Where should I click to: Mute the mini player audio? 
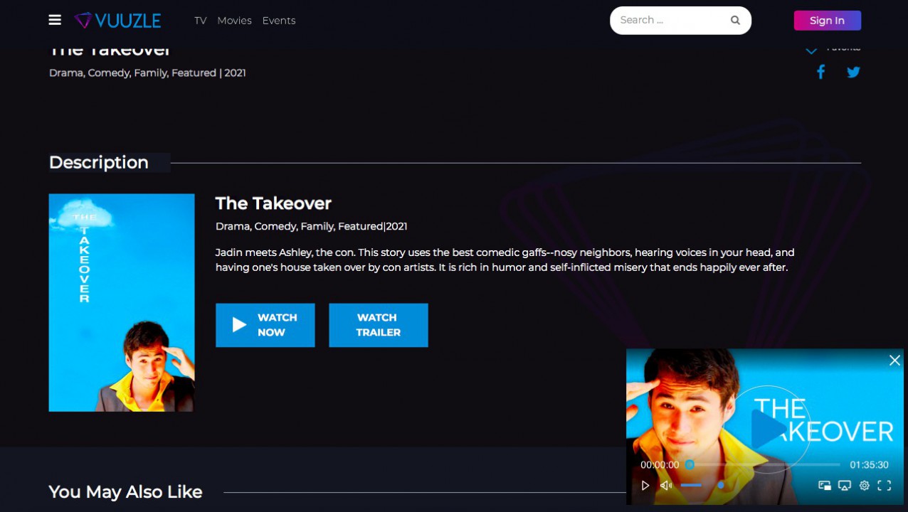pyautogui.click(x=666, y=486)
